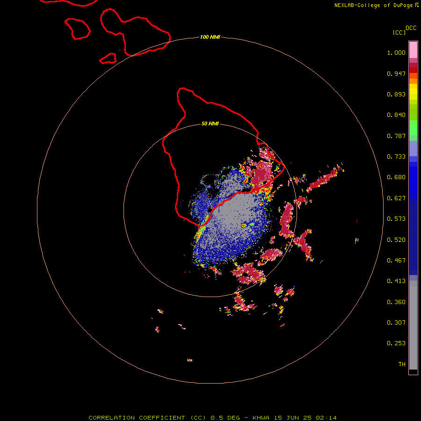Screen dimensions: 421x421
Task: Click the 0.680 value on color scale
Action: [396, 177]
